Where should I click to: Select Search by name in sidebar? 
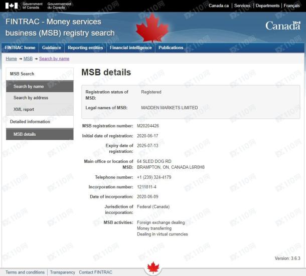[40, 86]
